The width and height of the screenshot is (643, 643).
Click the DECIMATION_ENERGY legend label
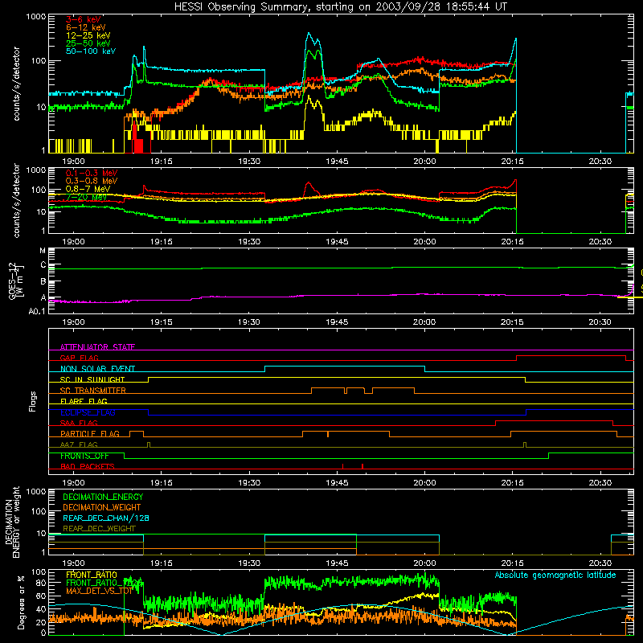103,497
